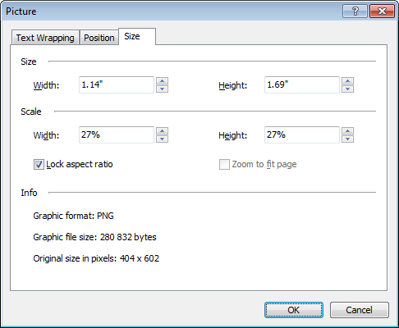Select the Size tab
This screenshot has width=399, height=328.
pyautogui.click(x=137, y=36)
